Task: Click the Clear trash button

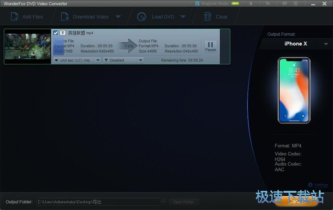Action: (215, 17)
